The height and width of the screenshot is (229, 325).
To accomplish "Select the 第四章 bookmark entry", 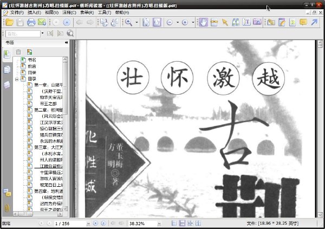I will click(48, 191).
